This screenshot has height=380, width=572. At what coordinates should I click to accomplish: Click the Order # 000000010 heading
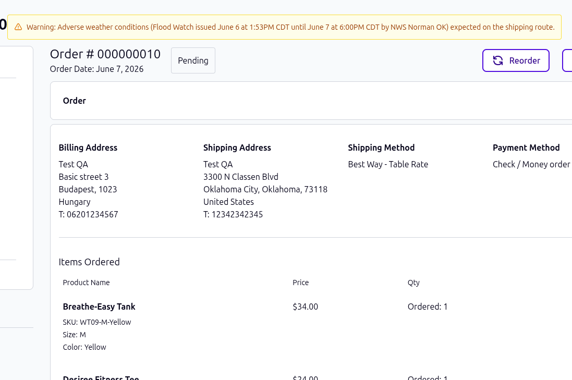tap(105, 54)
